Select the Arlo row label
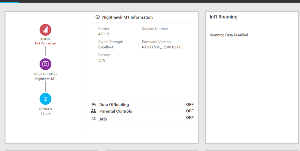This screenshot has height=151, width=300. [x=103, y=119]
